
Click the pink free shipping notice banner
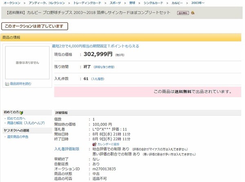click(148, 92)
